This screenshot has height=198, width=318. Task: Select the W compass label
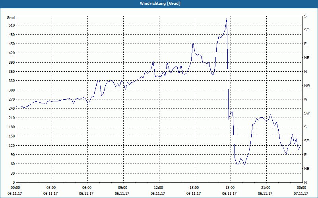tap(306, 99)
